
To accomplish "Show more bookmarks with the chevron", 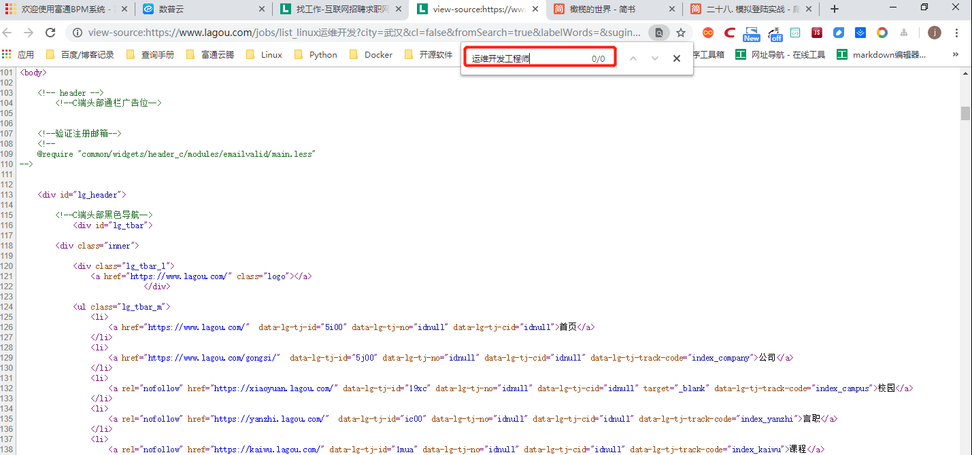I will [x=956, y=54].
